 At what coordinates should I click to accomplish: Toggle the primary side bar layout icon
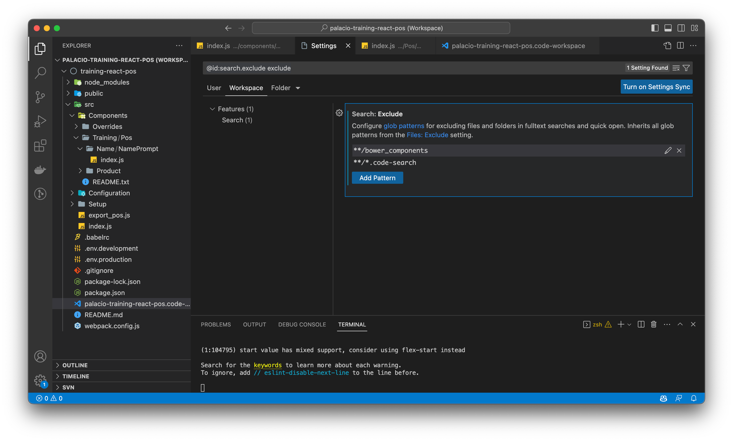(x=654, y=28)
